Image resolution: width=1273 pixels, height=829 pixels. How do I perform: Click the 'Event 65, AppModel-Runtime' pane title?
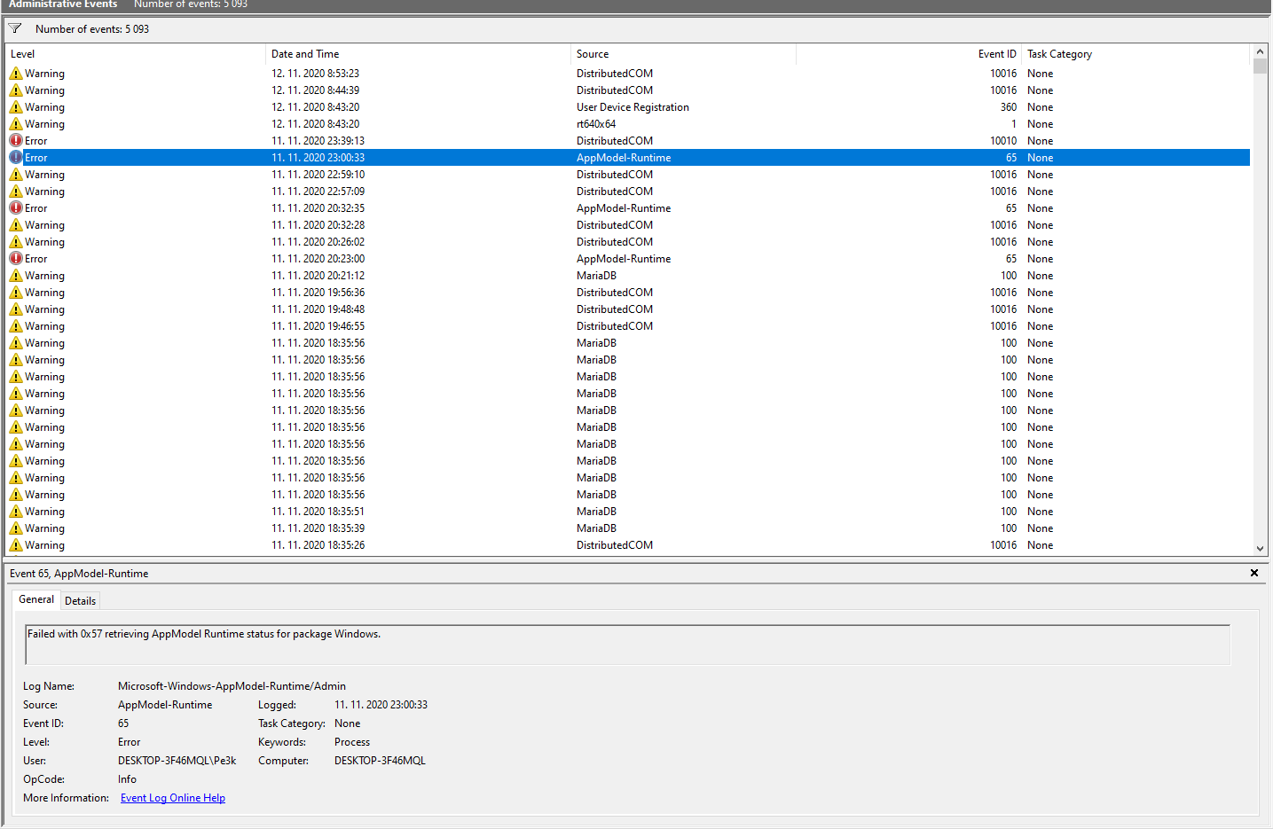coord(79,574)
